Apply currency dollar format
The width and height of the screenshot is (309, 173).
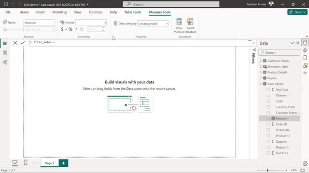pos(62,29)
